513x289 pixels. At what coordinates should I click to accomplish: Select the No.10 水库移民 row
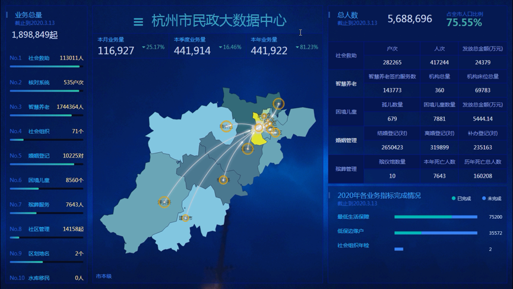pos(46,278)
